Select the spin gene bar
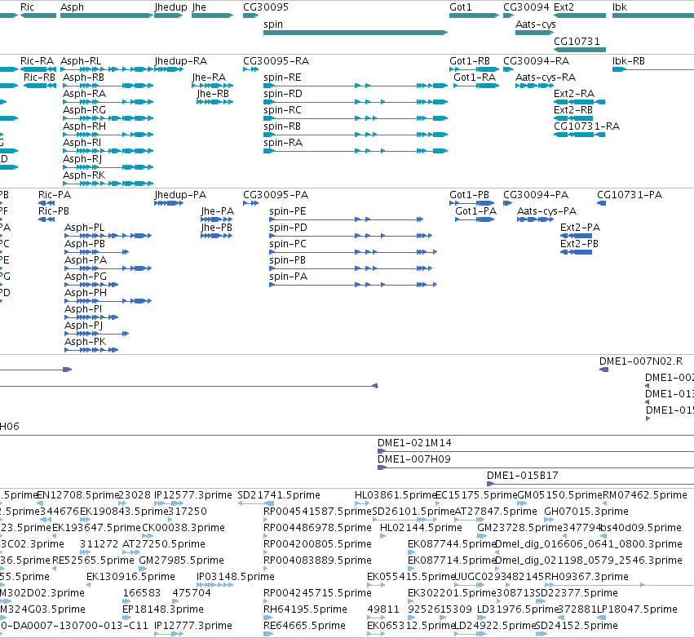Screen dimensions: 694x638 [x=356, y=33]
